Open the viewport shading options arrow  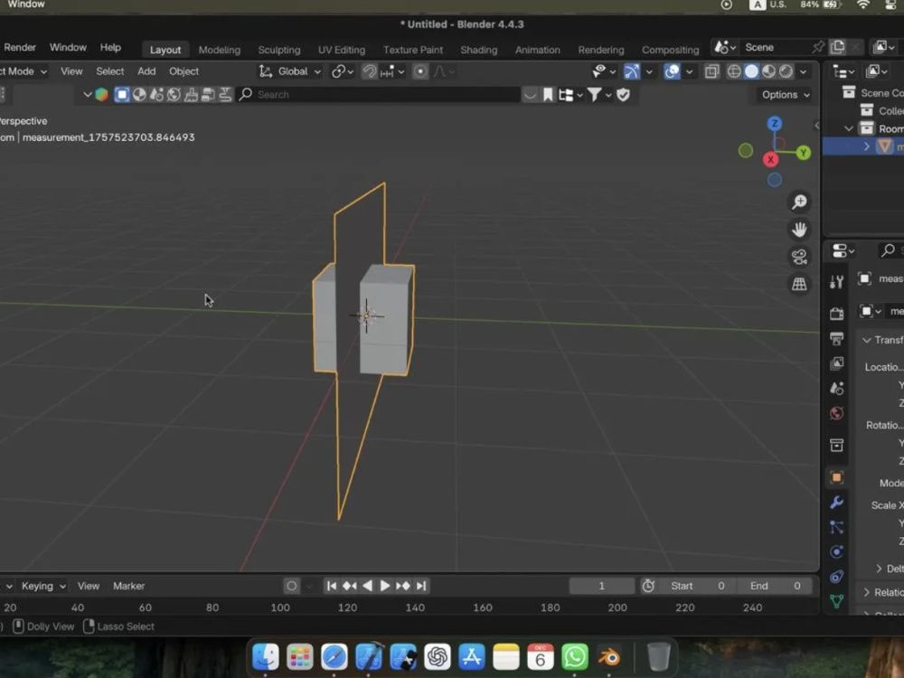pyautogui.click(x=803, y=71)
